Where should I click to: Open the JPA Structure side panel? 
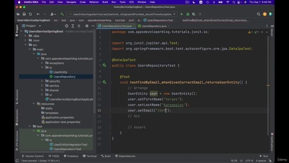coord(17,140)
